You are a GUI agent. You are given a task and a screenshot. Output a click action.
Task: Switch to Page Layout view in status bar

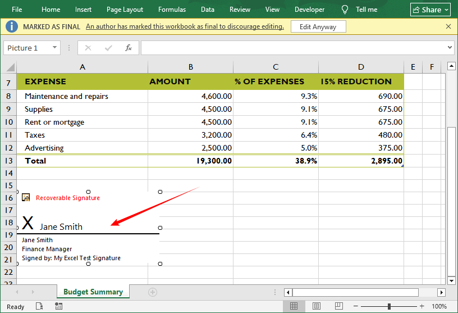point(317,306)
